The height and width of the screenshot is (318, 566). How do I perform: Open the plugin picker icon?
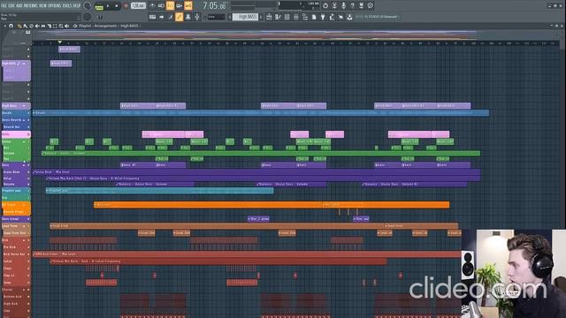tap(323, 17)
